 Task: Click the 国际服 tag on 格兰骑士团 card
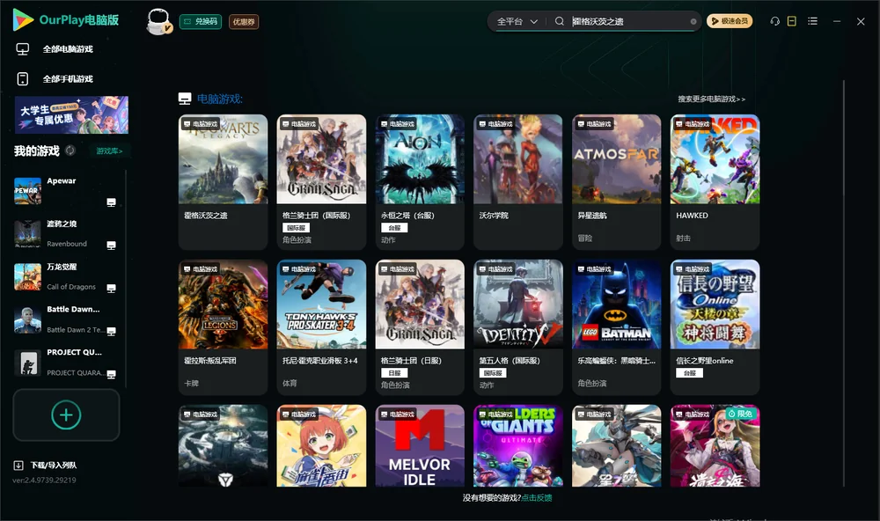tap(296, 228)
